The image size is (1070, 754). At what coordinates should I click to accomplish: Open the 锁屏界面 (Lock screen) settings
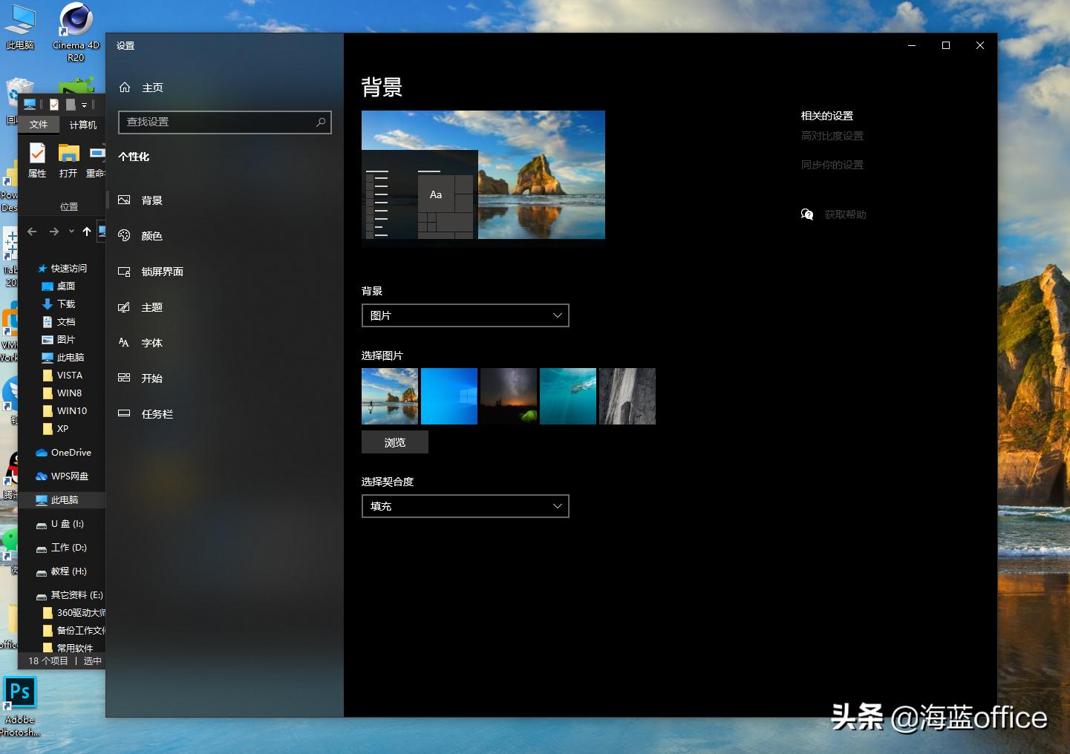[x=162, y=271]
